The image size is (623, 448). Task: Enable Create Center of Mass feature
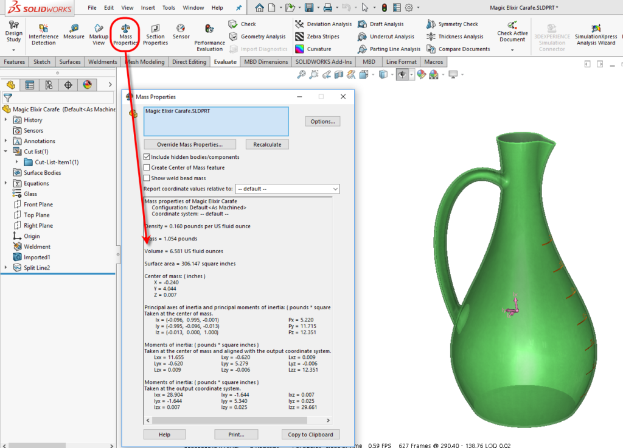coord(147,168)
